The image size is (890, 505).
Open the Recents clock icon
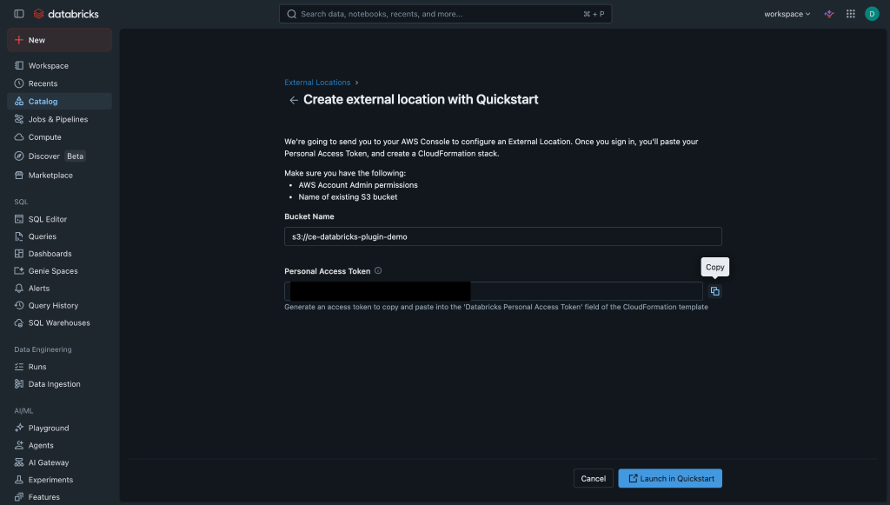19,83
